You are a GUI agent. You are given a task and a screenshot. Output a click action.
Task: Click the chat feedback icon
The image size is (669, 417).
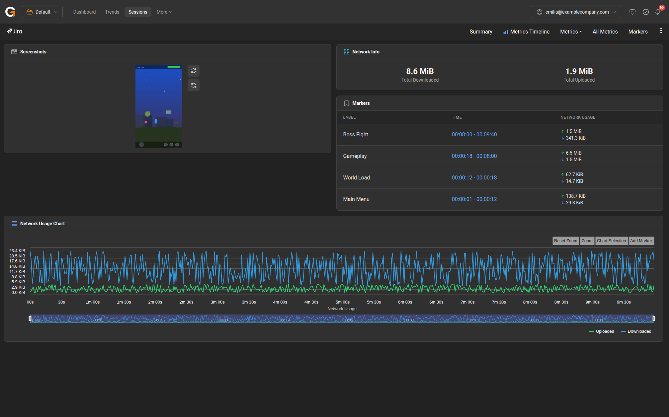point(632,12)
